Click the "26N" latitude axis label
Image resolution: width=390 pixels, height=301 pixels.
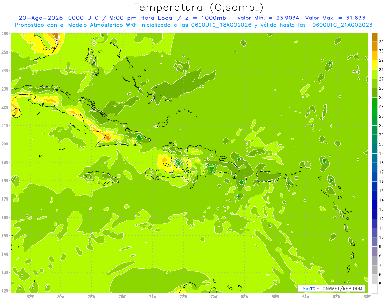click(x=5, y=34)
